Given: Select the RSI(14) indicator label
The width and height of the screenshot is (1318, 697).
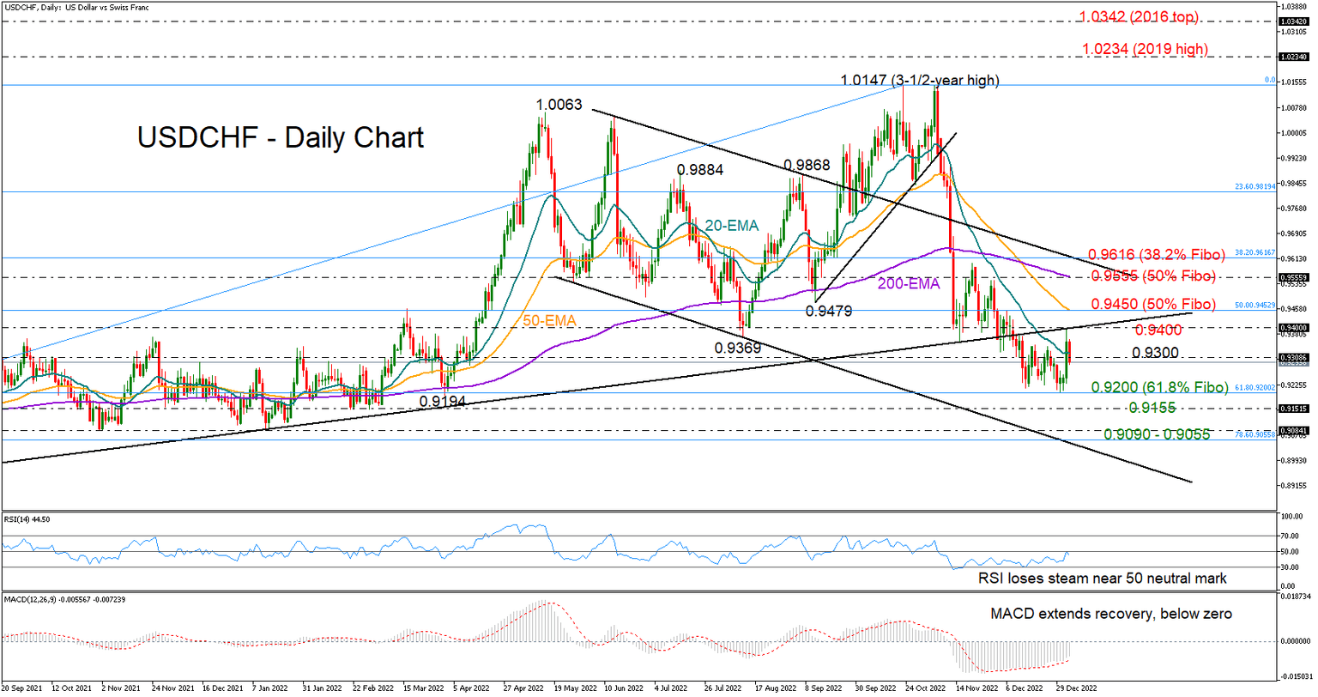Looking at the screenshot, I should 27,518.
